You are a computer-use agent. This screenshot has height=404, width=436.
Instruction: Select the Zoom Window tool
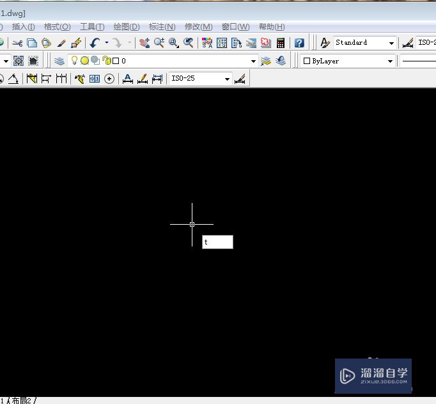174,43
